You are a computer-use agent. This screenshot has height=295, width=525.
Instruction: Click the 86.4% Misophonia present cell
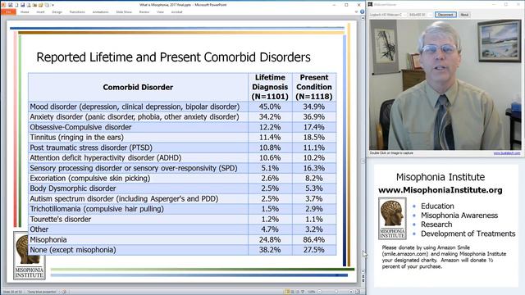pos(314,240)
